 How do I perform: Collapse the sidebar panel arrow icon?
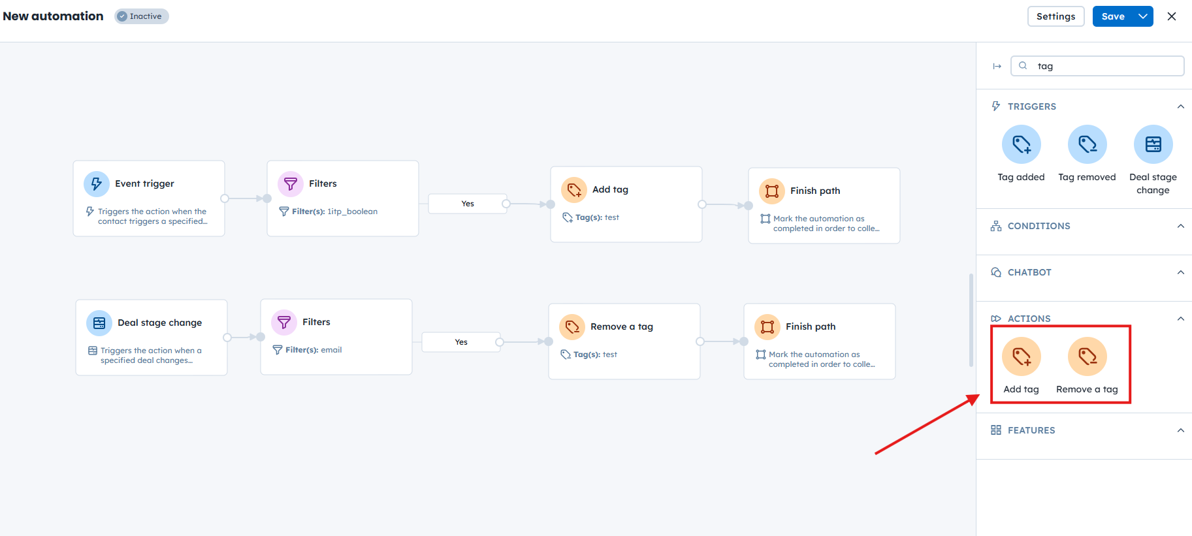(997, 66)
